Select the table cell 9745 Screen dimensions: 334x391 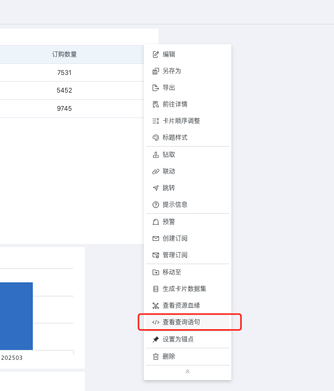65,109
